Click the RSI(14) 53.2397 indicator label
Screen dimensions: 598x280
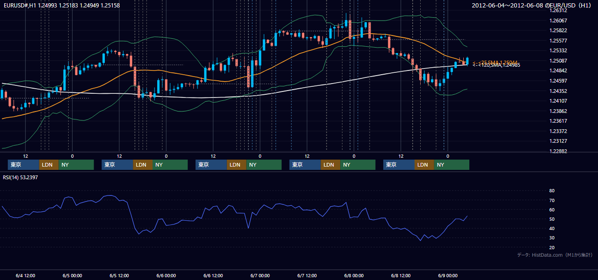pos(21,177)
